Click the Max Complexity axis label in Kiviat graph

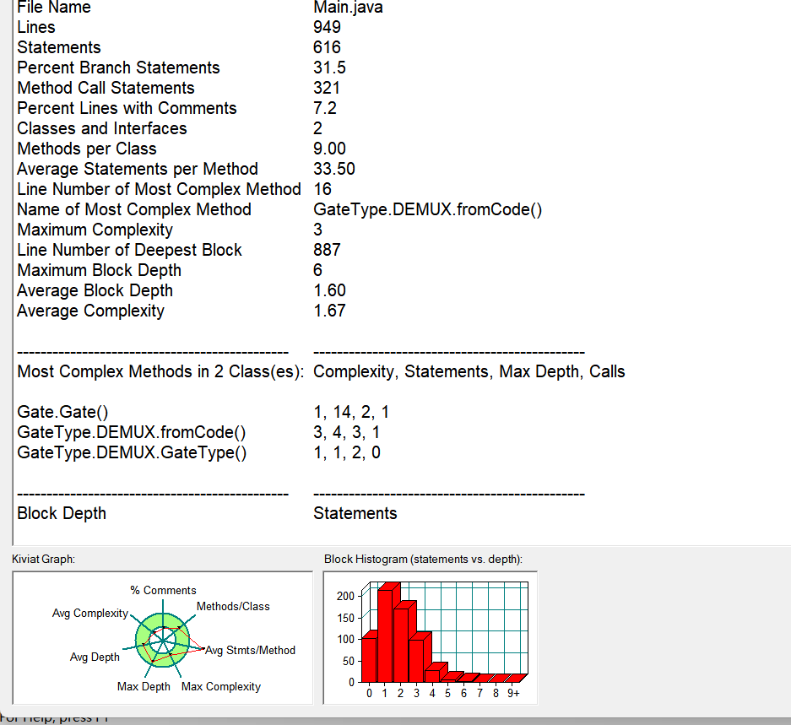221,687
